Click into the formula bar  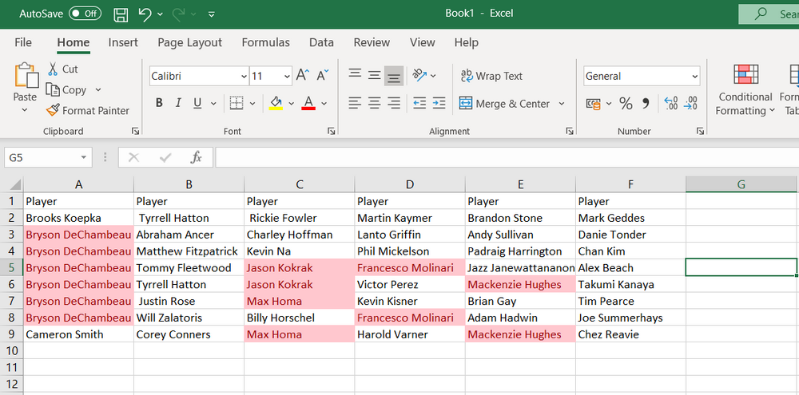click(507, 158)
